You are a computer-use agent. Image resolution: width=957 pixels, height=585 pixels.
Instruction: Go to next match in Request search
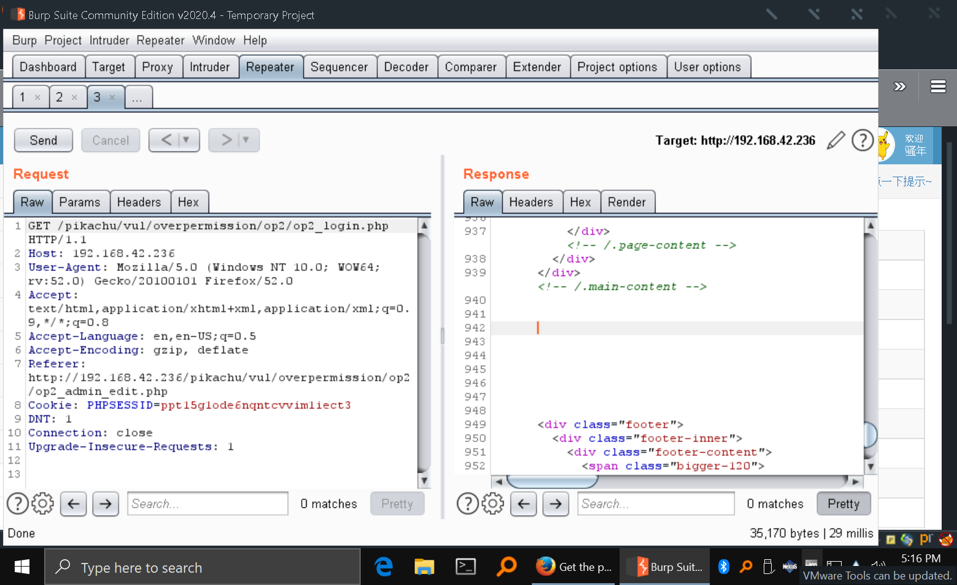pos(106,504)
